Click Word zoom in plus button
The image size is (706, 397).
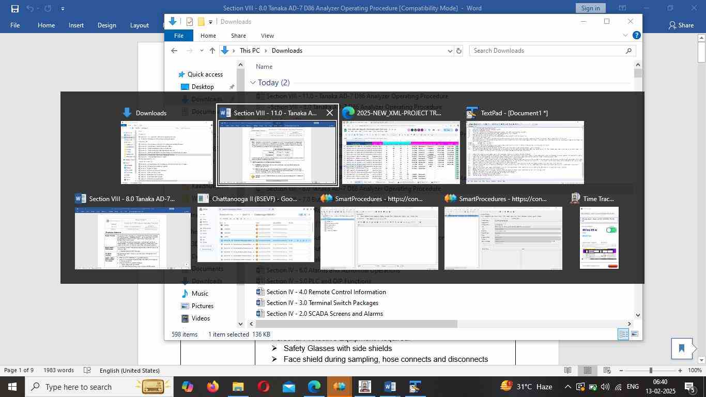(680, 371)
